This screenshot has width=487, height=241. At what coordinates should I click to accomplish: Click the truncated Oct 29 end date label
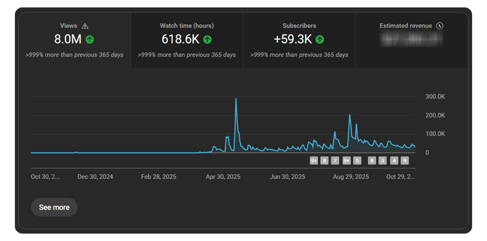(401, 177)
